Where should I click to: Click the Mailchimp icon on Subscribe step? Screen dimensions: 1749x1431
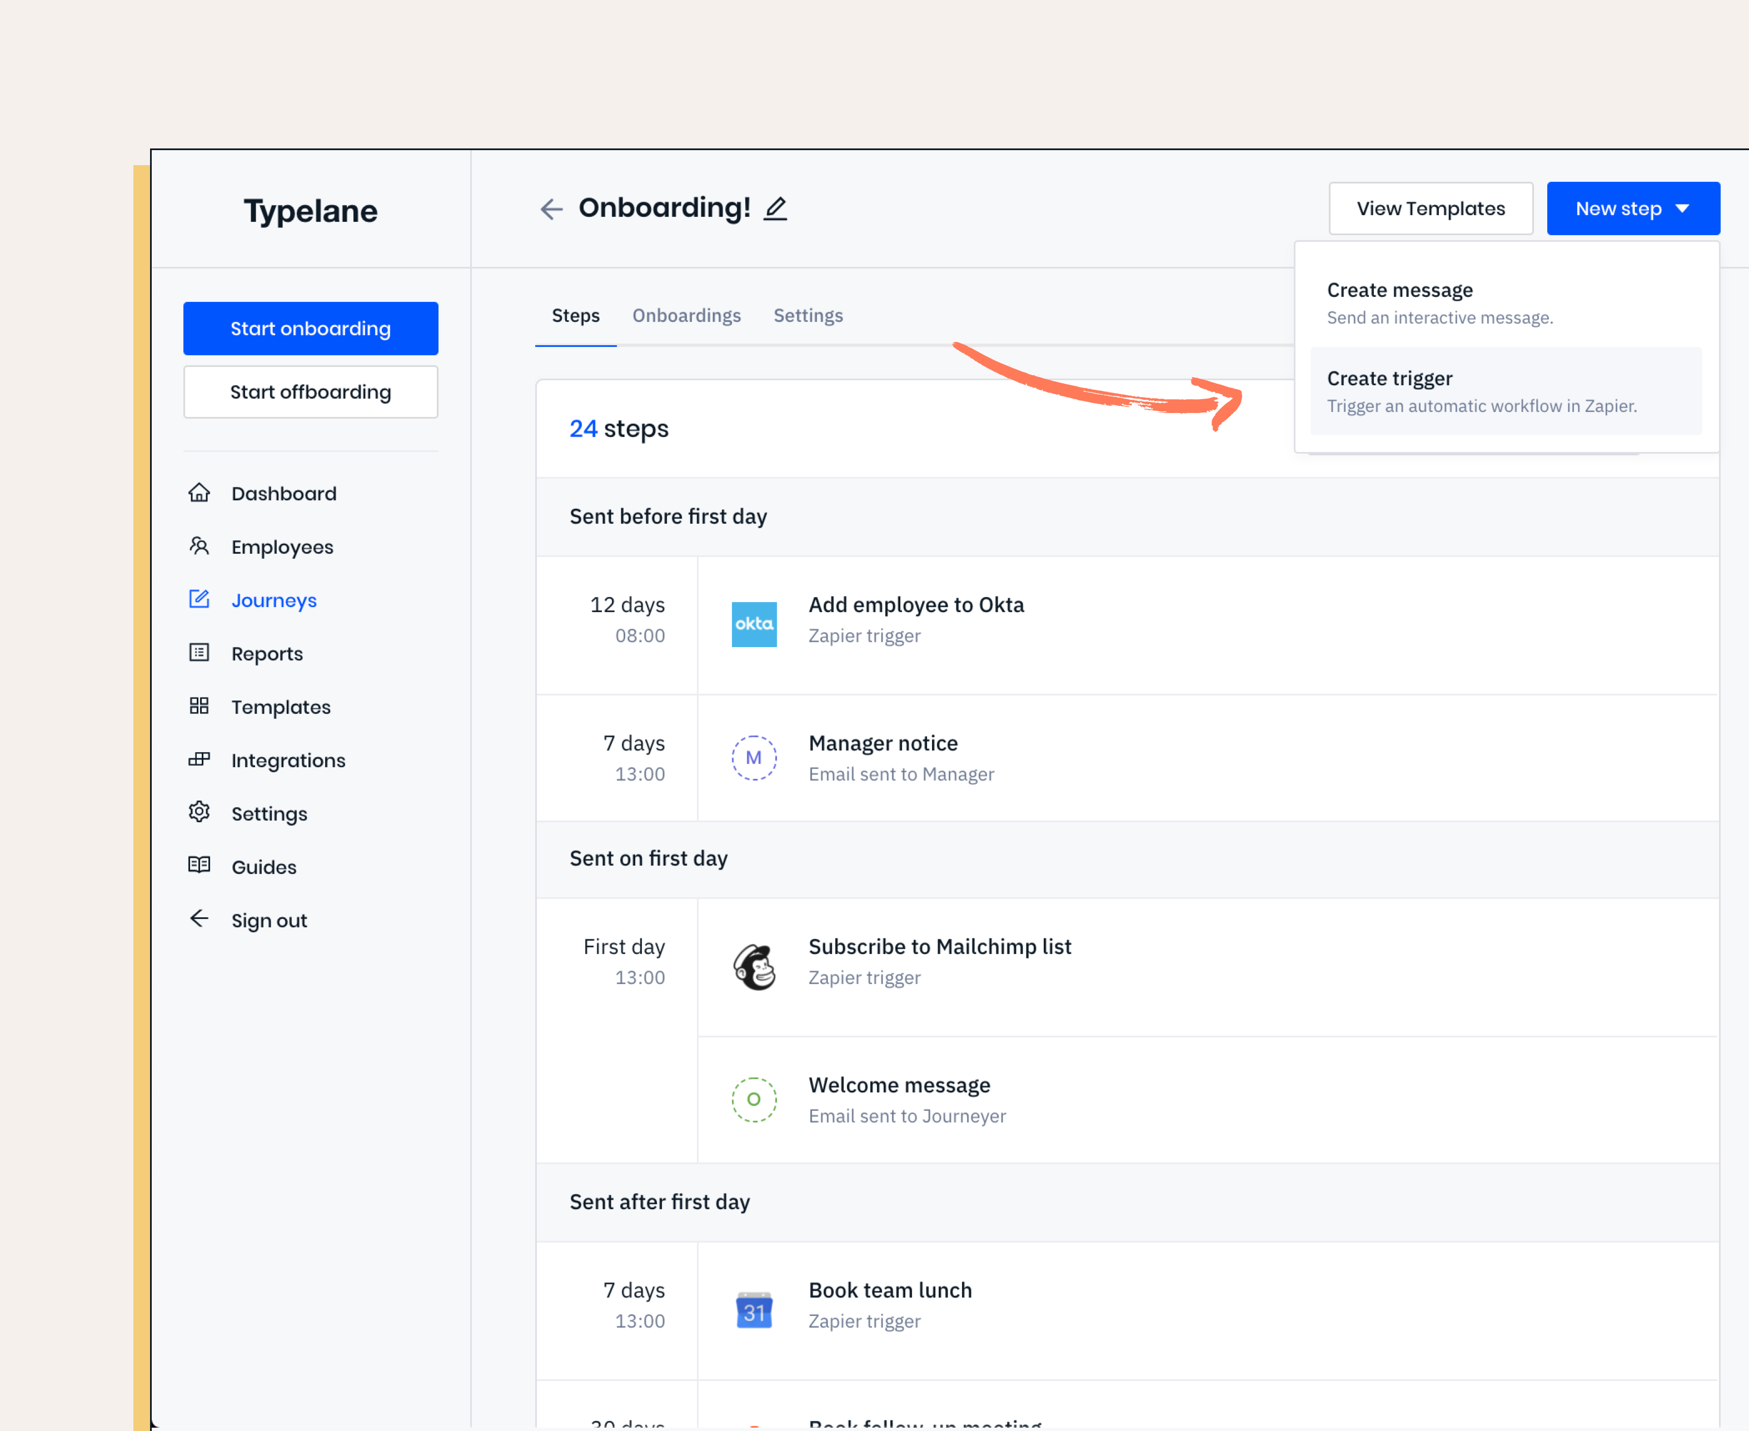click(755, 960)
